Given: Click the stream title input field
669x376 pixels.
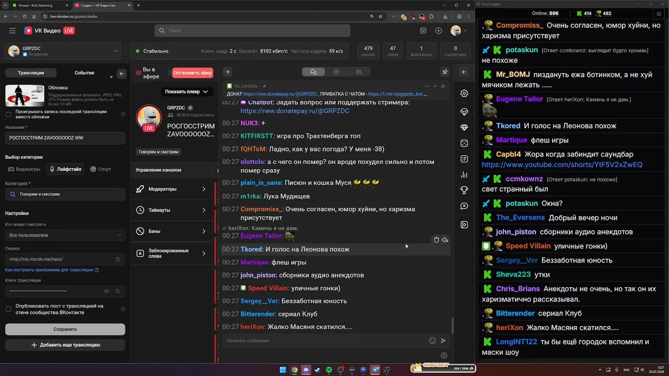Looking at the screenshot, I should [x=65, y=138].
